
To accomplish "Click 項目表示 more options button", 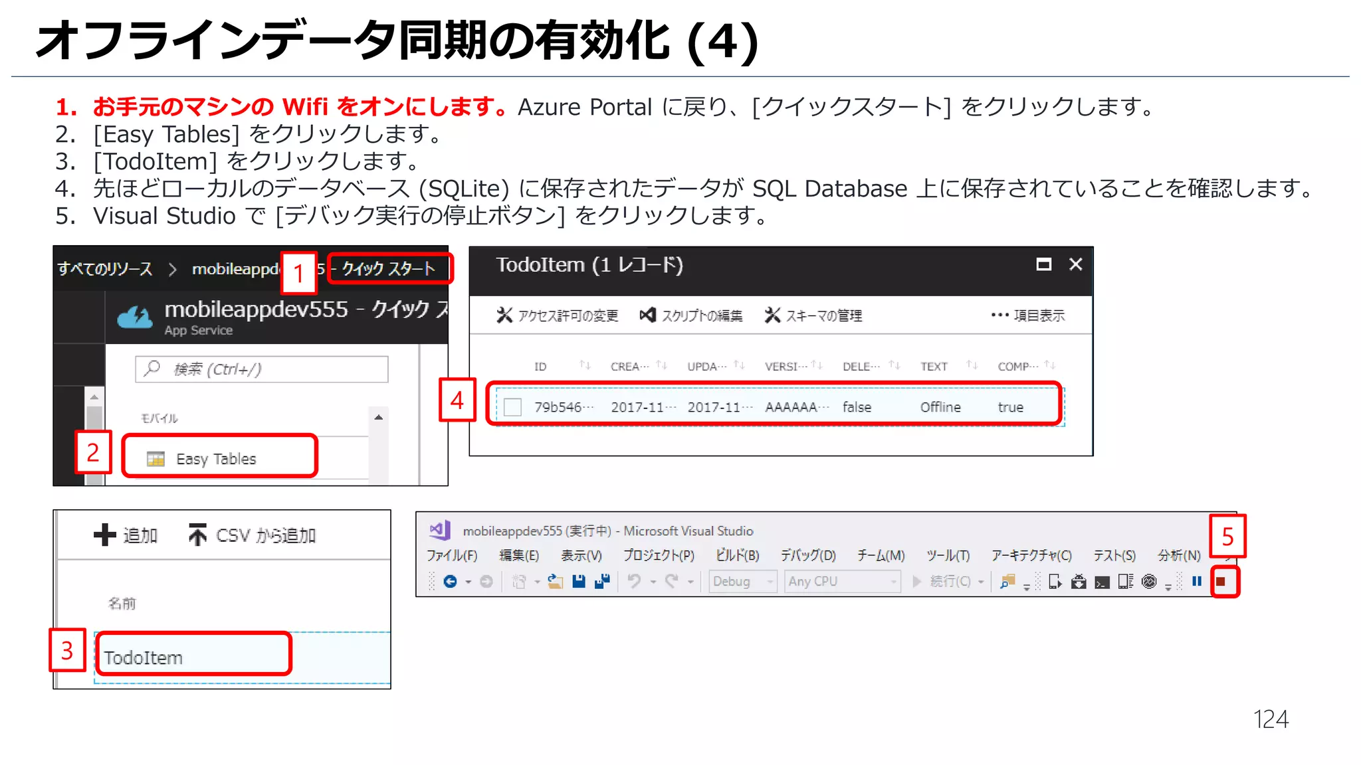I will (1027, 315).
